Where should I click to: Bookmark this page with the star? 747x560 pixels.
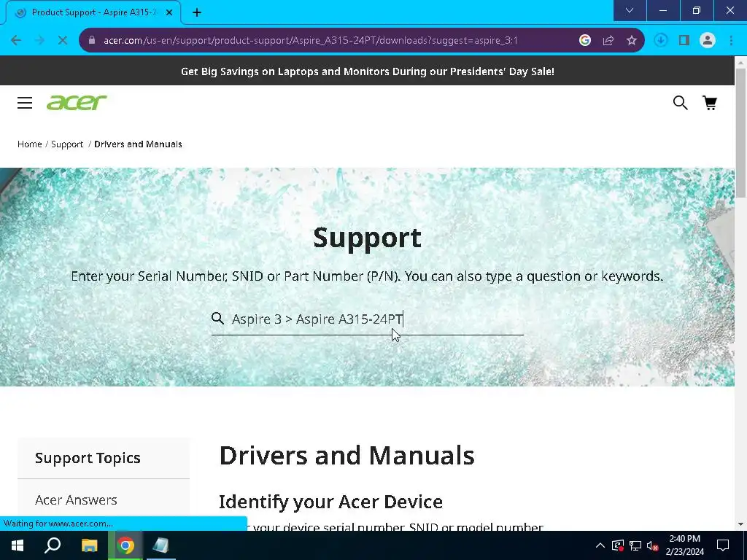tap(632, 41)
